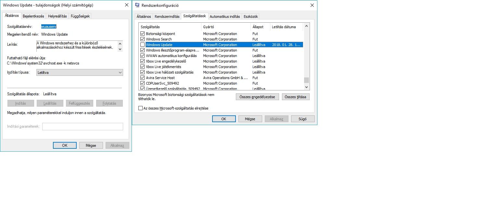
Task: Click OK in Windows Update properties
Action: point(65,146)
